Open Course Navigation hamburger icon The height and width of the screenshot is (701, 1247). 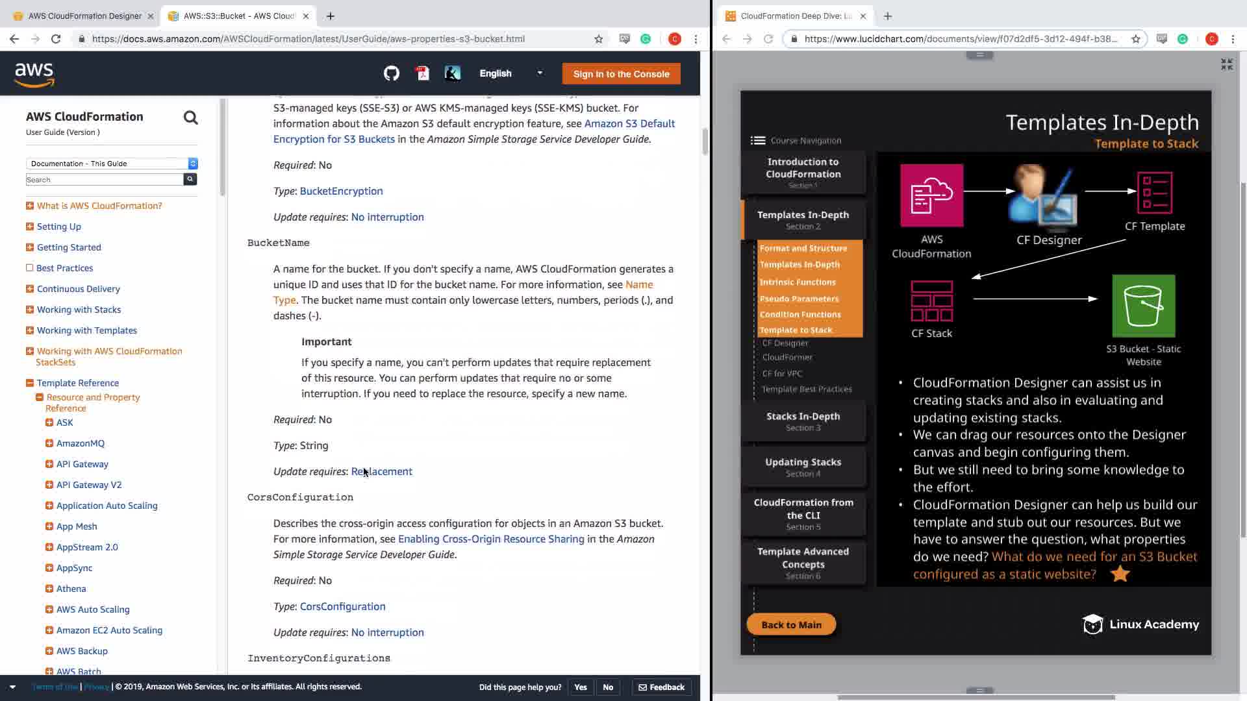(x=757, y=140)
